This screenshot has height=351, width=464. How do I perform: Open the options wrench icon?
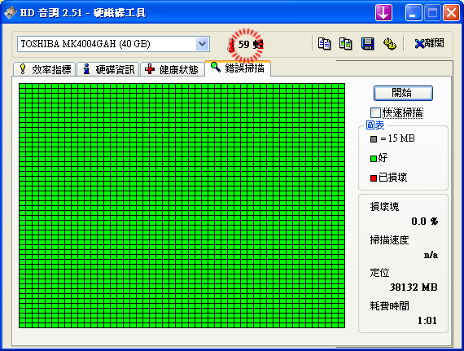click(389, 44)
